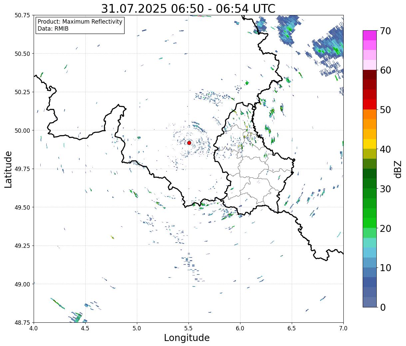The image size is (406, 346).
Task: Select the 'Data: RMIB' text line
Action: pyautogui.click(x=53, y=29)
